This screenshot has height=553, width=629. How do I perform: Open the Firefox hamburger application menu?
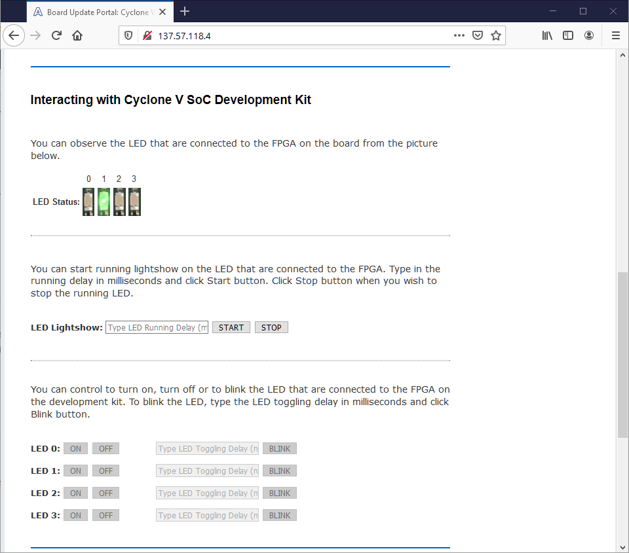615,35
